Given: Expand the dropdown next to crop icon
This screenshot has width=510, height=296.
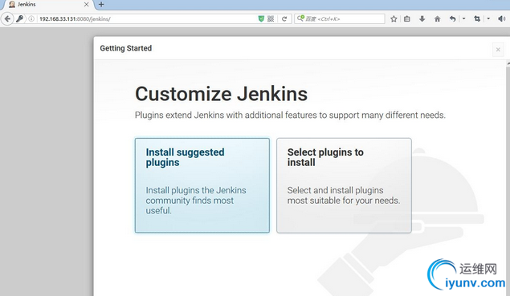Looking at the screenshot, I should coord(488,18).
